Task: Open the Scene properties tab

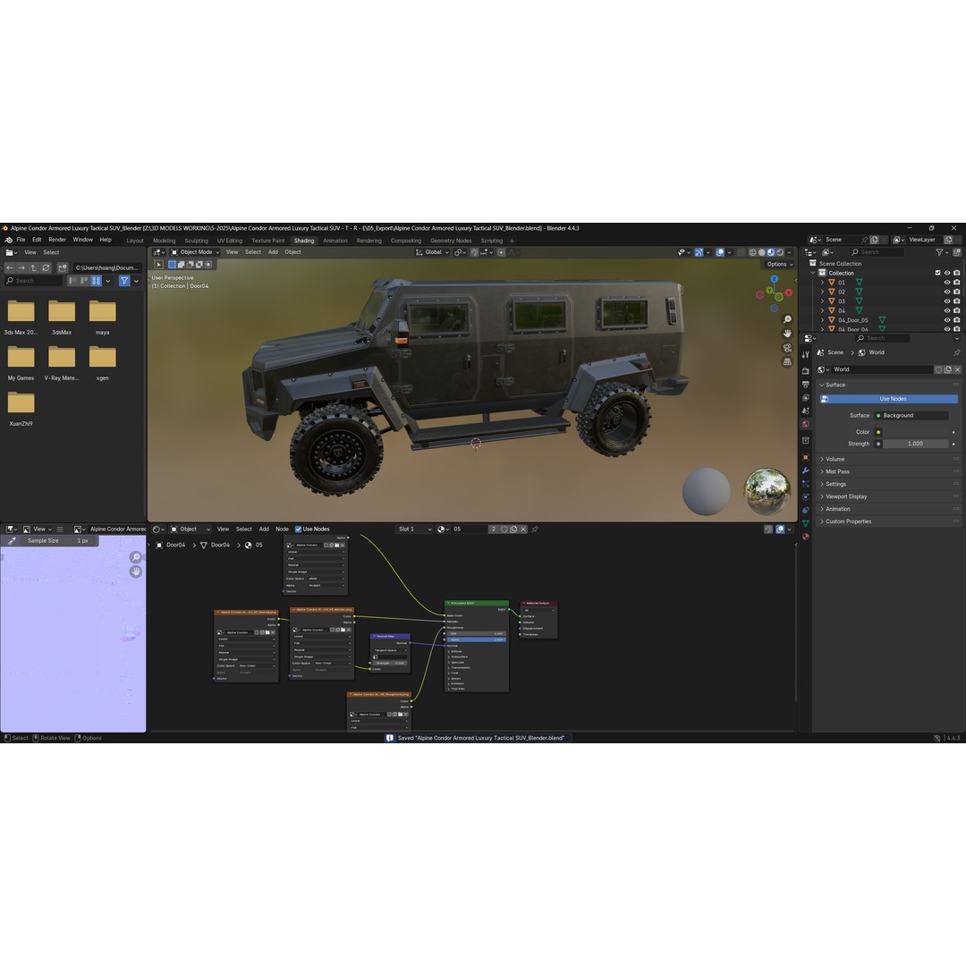Action: pyautogui.click(x=805, y=411)
